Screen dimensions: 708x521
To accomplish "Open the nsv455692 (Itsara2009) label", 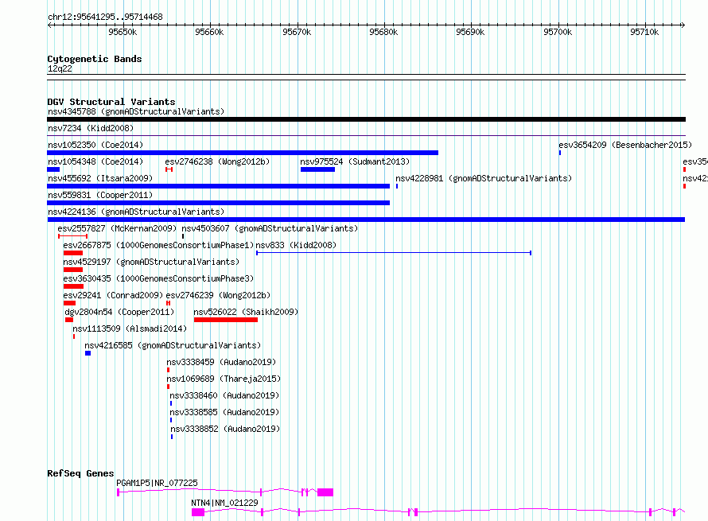I will pyautogui.click(x=100, y=178).
